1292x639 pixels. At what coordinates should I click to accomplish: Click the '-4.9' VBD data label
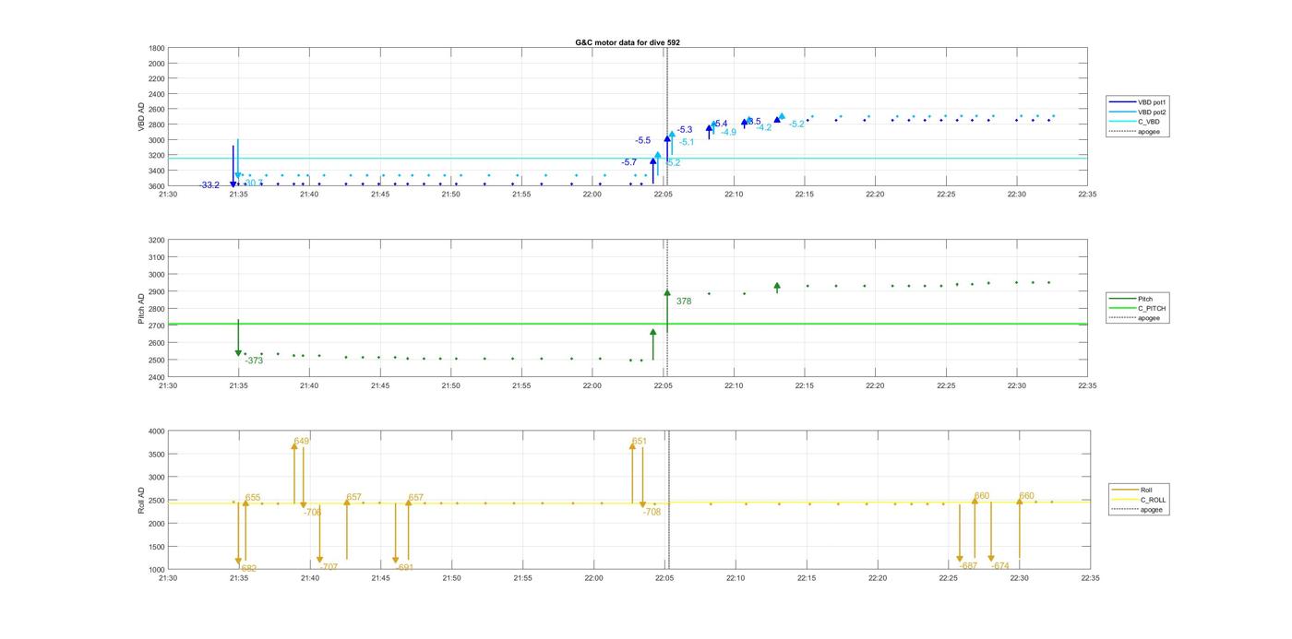point(729,132)
